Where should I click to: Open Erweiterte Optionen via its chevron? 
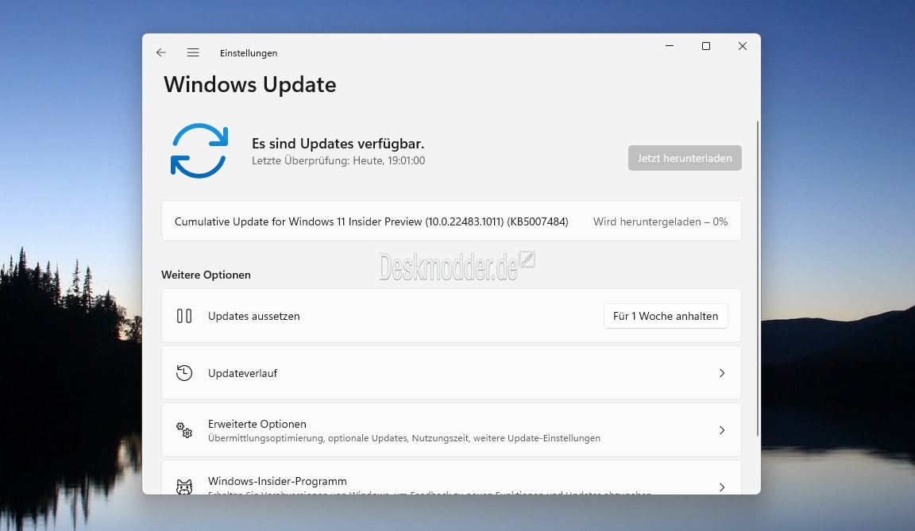pyautogui.click(x=722, y=430)
